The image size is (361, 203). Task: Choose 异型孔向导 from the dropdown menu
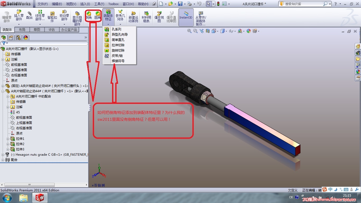tap(119, 35)
